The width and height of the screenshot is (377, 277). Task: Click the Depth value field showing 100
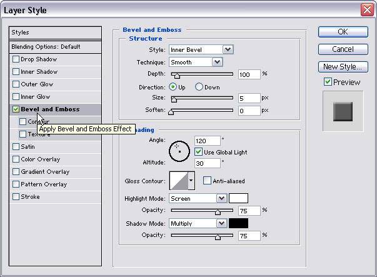point(249,74)
